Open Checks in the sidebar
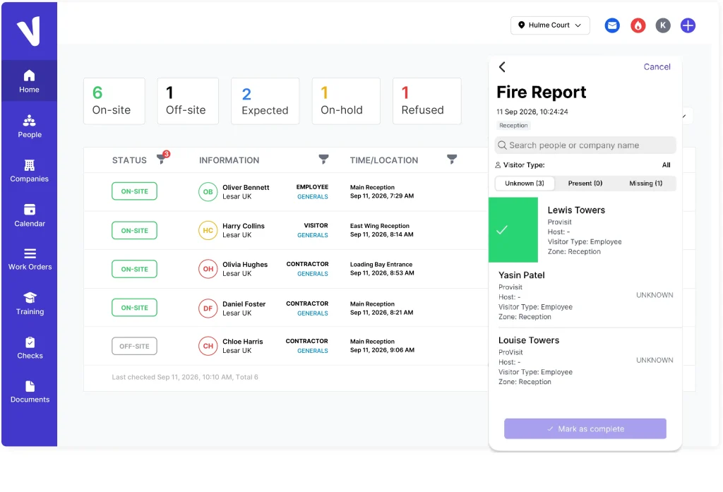This screenshot has height=492, width=723. (30, 348)
